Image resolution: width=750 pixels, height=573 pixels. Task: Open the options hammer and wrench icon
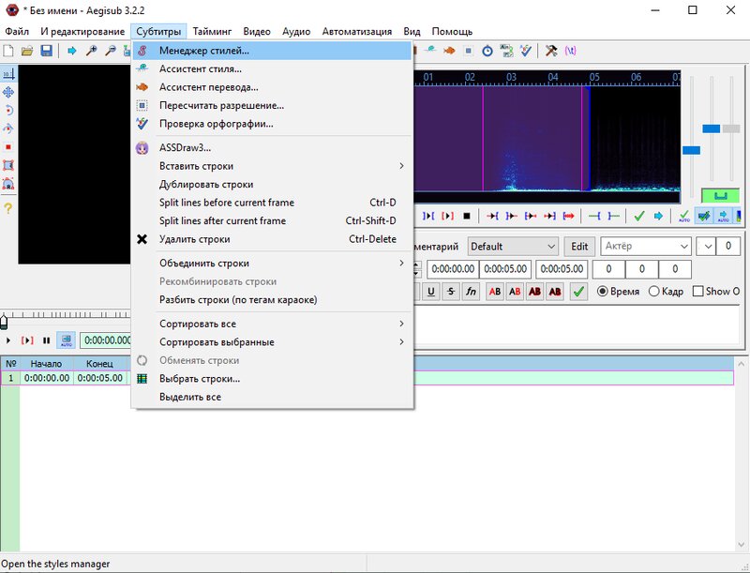click(551, 51)
